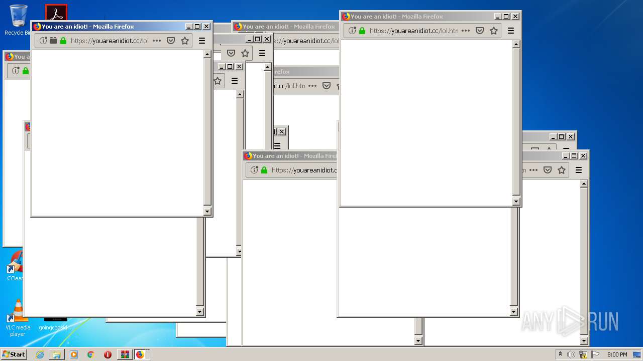The width and height of the screenshot is (643, 361).
Task: Click the green padlock in the top right window
Action: pos(362,31)
